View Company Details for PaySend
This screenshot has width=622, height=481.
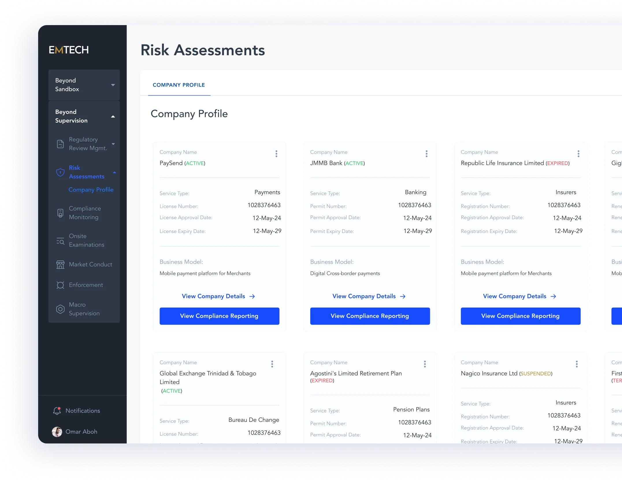point(213,296)
